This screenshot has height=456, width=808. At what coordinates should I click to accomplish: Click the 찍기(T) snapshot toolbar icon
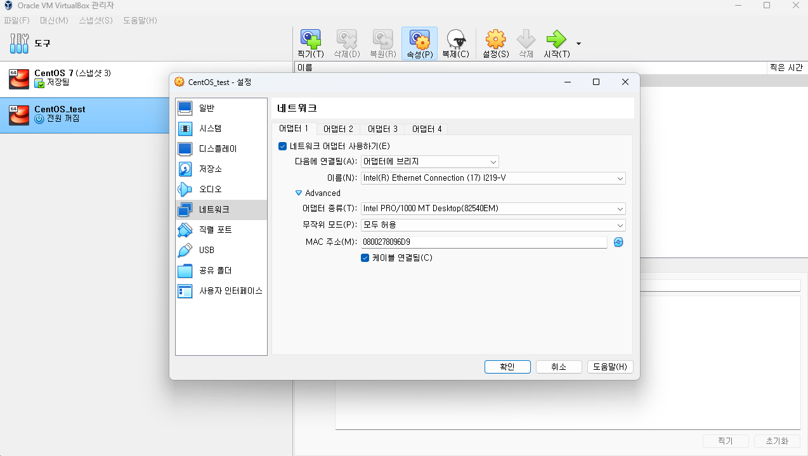click(310, 39)
